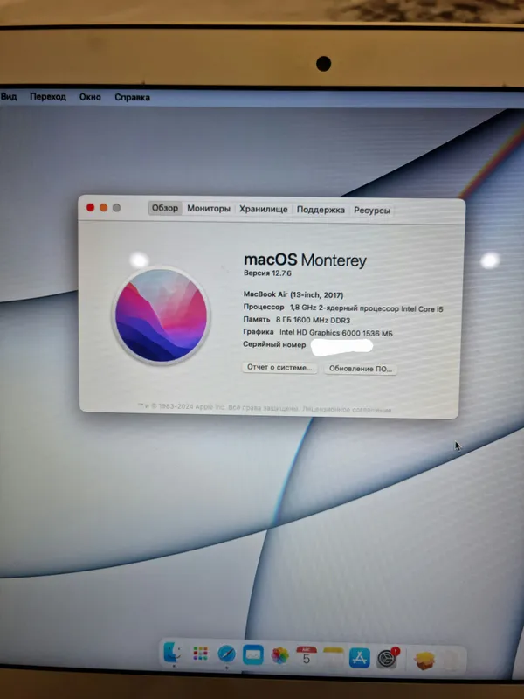Screen dimensions: 524x699
Task: Switch to the Мониторы tab
Action: click(209, 208)
